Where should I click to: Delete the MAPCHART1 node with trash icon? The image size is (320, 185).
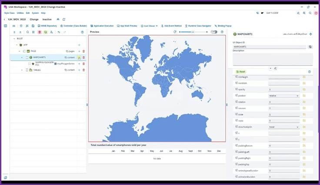[x=83, y=57]
